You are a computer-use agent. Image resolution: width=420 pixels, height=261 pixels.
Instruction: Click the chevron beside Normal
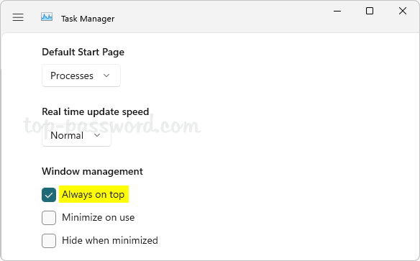pyautogui.click(x=97, y=135)
